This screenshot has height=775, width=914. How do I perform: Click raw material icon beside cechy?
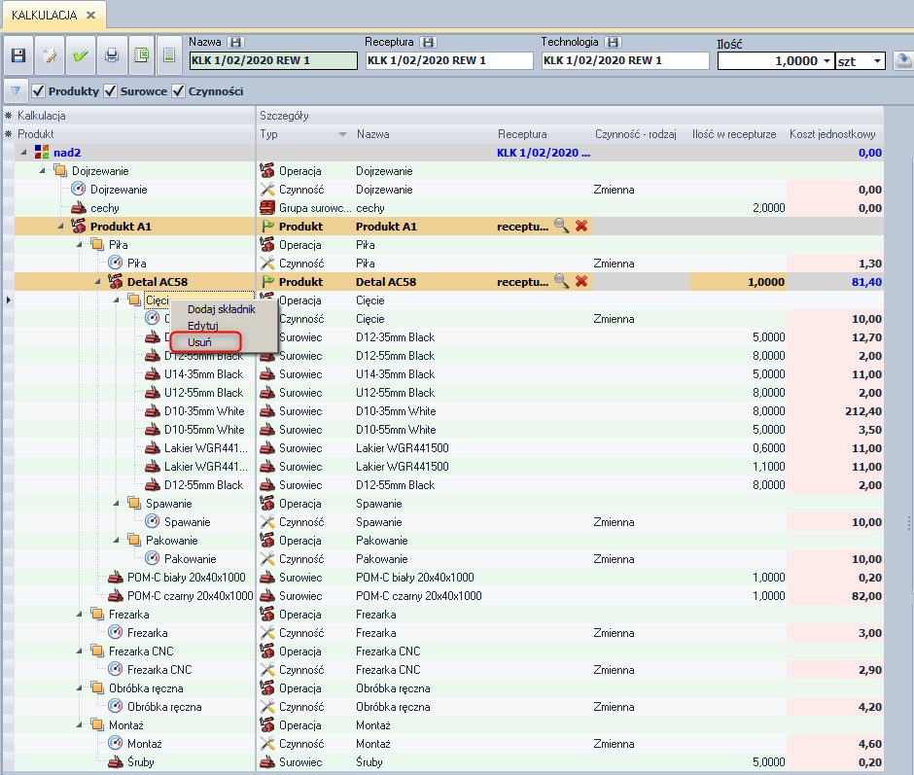click(79, 207)
